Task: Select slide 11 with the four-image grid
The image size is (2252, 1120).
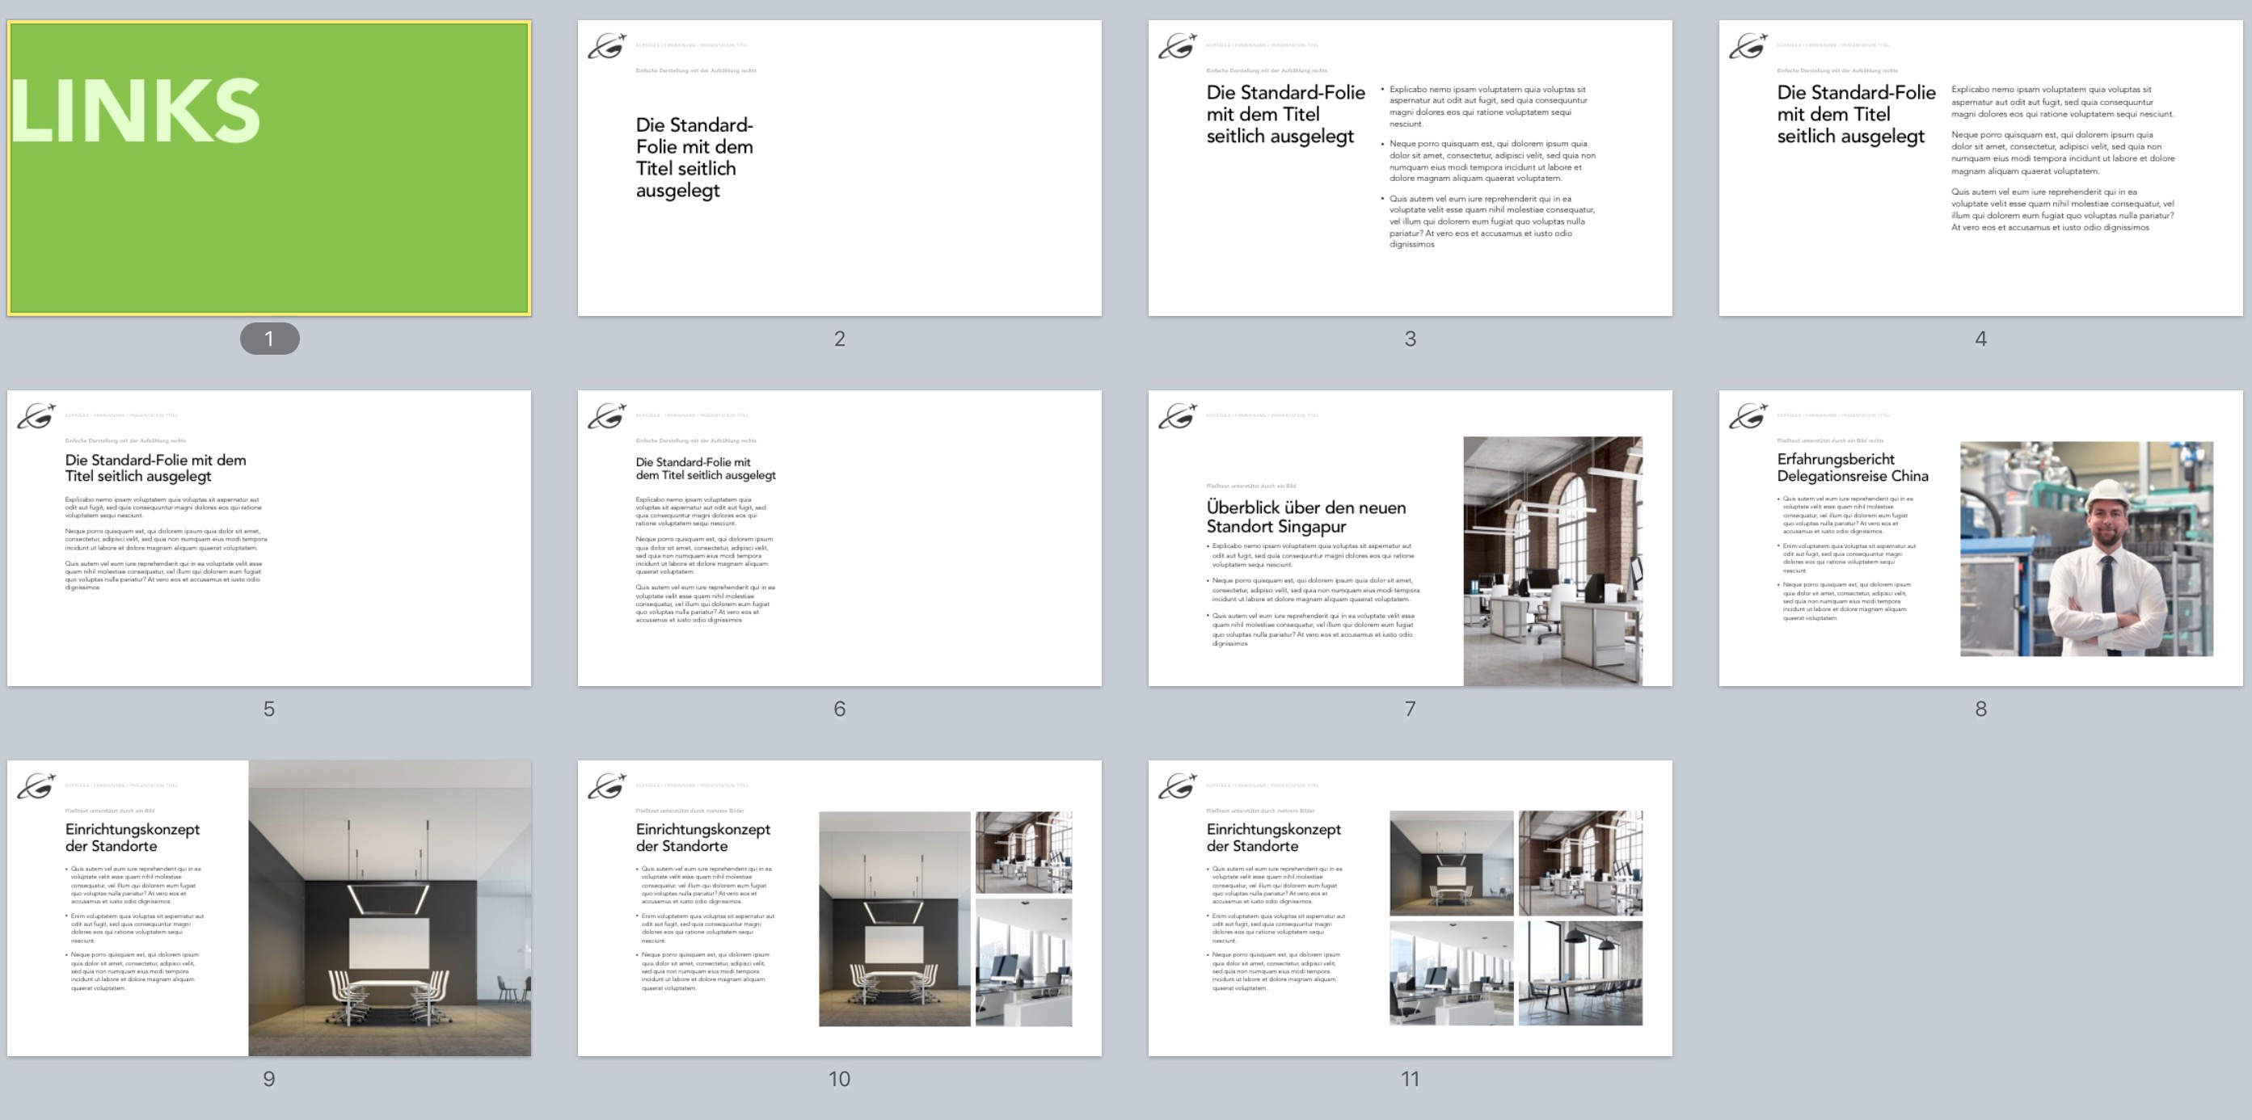Action: coord(1409,907)
